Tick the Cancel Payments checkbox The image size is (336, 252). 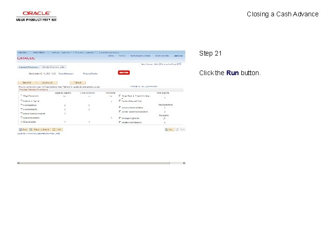click(21, 118)
